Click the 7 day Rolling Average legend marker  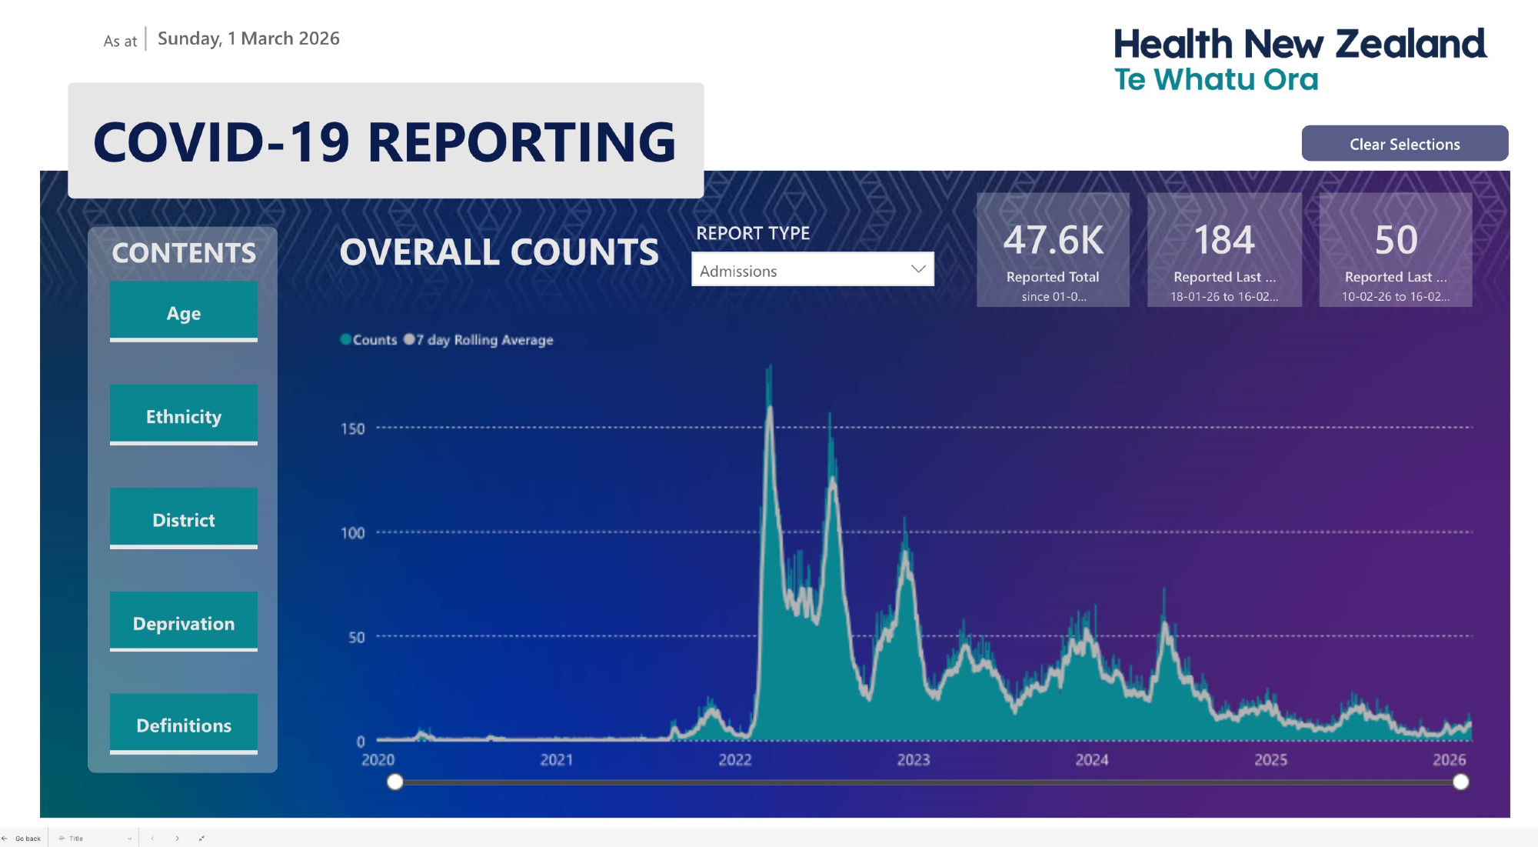(x=409, y=339)
